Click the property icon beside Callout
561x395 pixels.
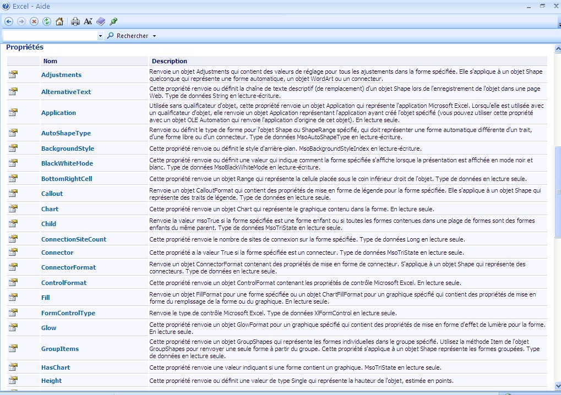coord(13,193)
